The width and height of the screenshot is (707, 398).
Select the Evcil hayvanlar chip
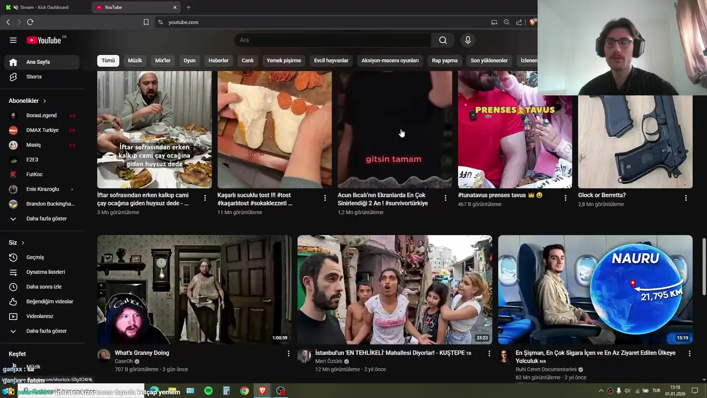tap(331, 60)
